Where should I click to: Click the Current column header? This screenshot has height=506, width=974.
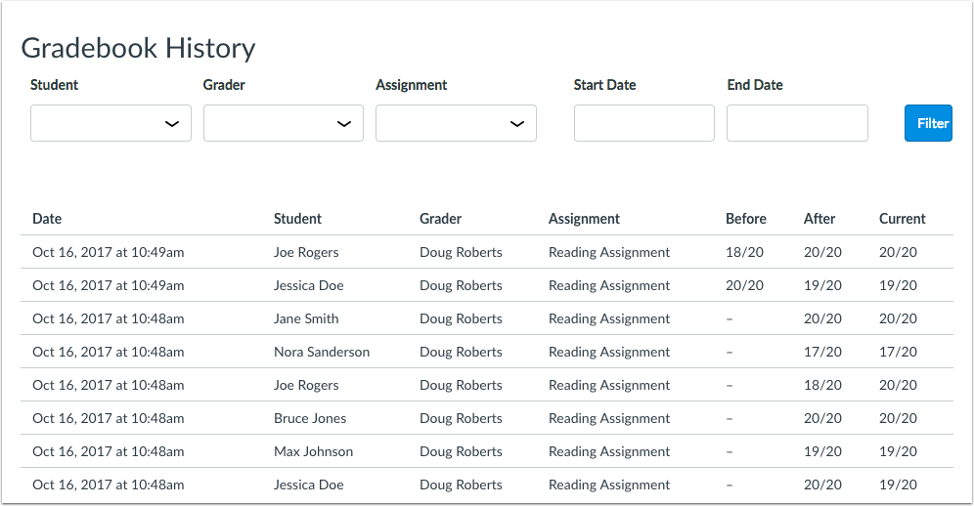(903, 219)
